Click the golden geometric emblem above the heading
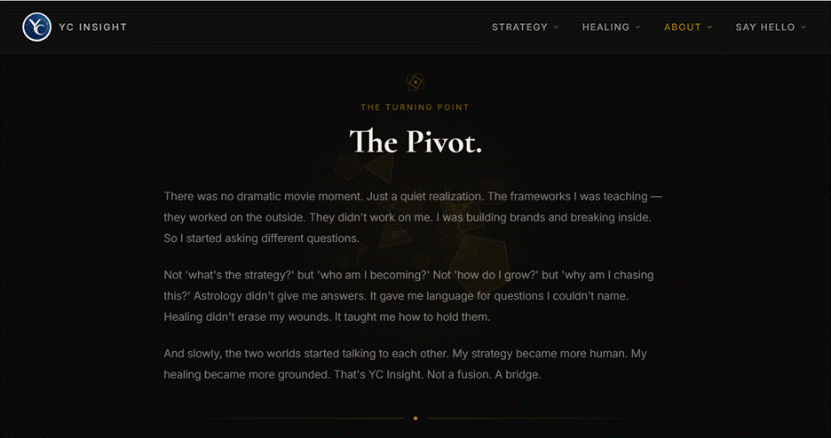 click(x=415, y=82)
